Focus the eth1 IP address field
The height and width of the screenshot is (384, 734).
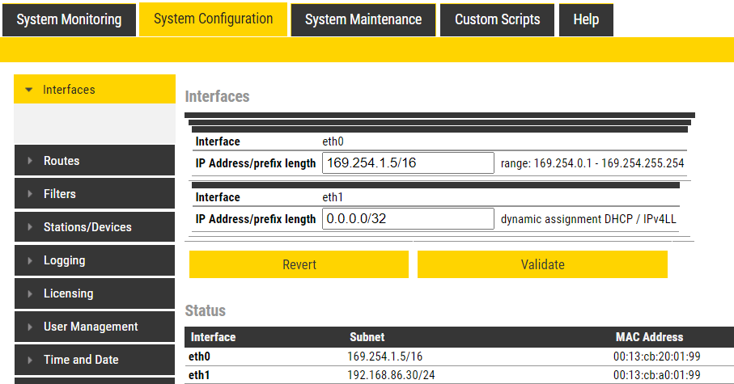[x=408, y=219]
